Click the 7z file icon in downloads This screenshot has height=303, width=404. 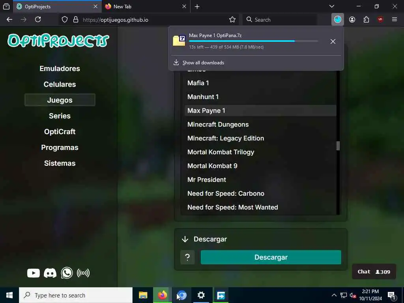click(179, 41)
